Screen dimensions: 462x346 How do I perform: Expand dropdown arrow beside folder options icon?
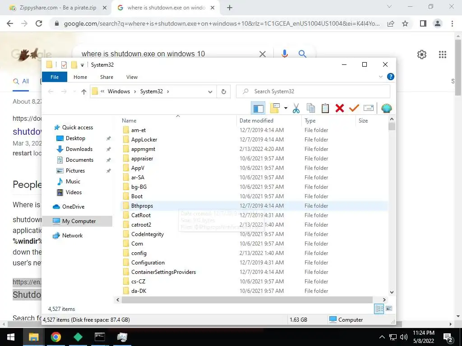(286, 108)
